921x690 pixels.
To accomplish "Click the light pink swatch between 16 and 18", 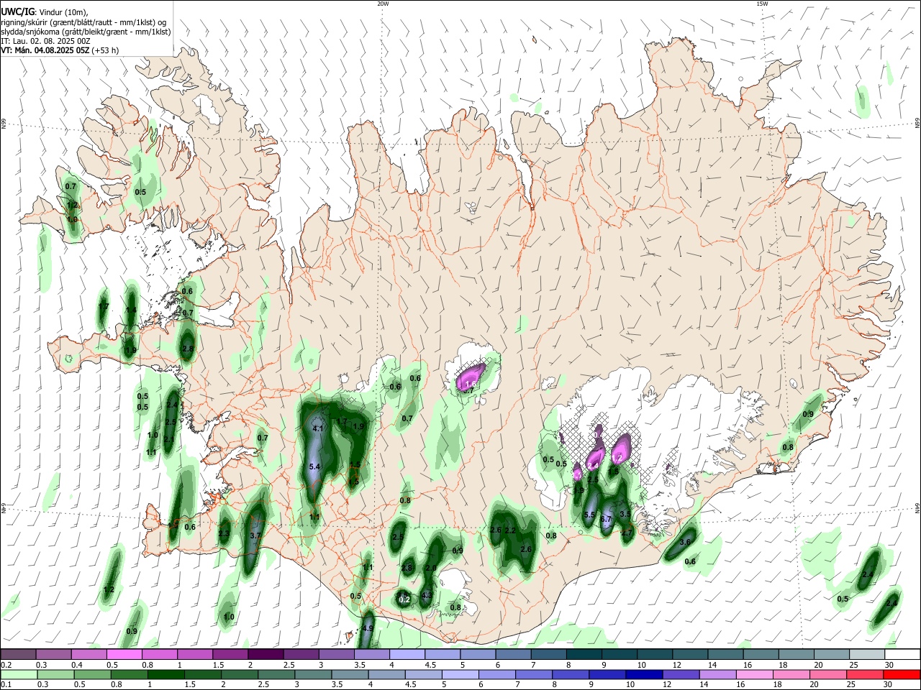I will click(x=754, y=675).
